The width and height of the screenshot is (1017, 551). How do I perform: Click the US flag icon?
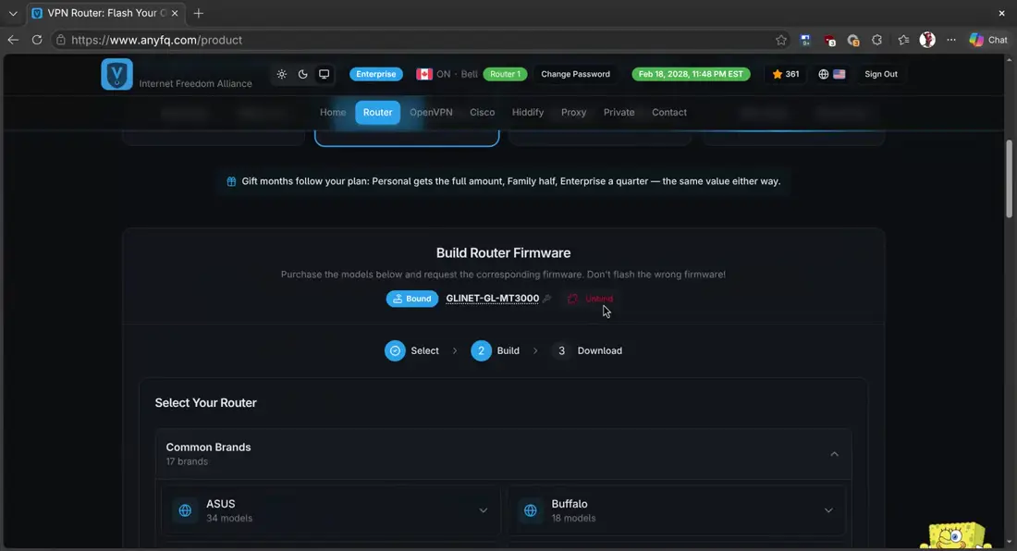(839, 74)
